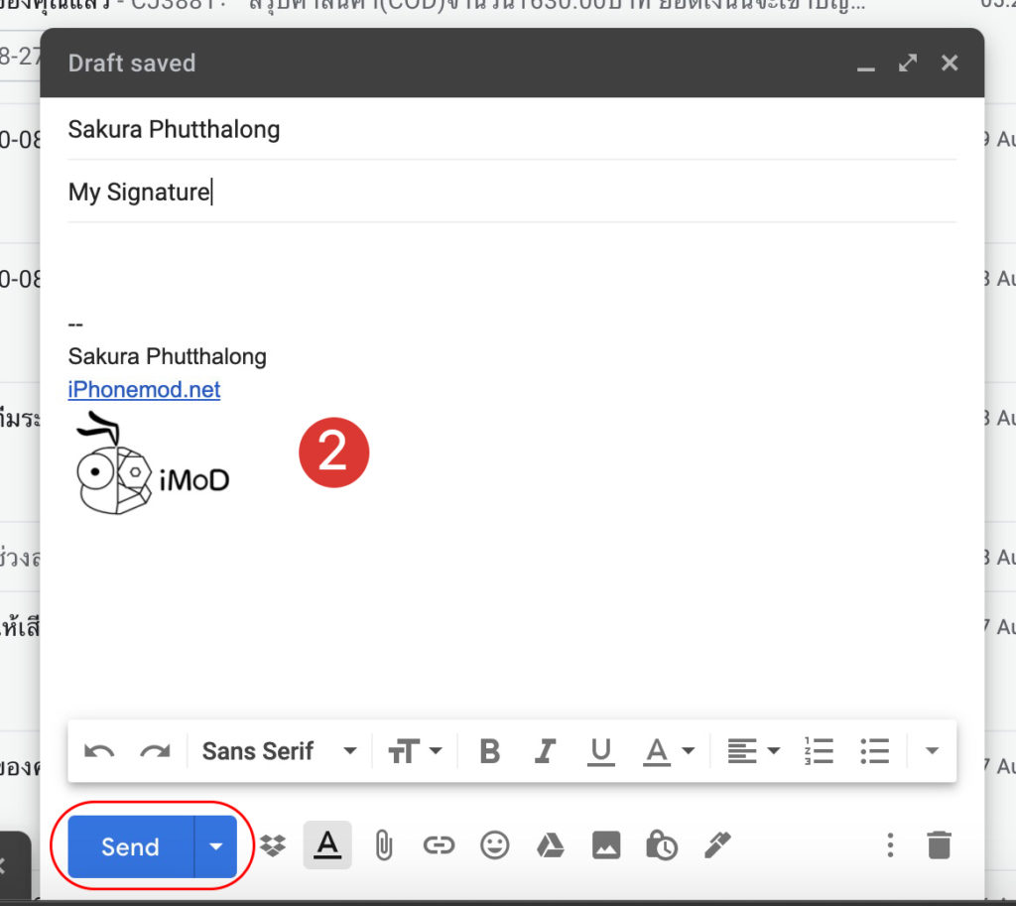Open the text size dropdown

(415, 751)
